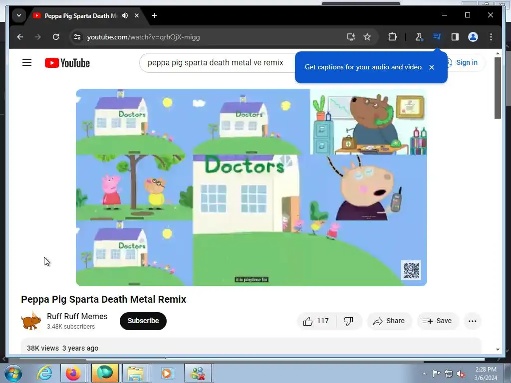Open Chrome Labs flask icon

point(419,37)
